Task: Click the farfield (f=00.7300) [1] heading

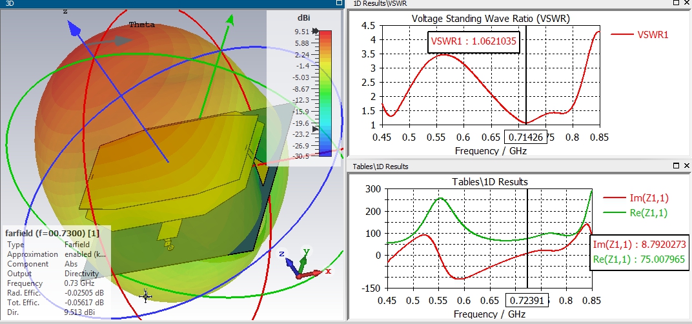Action: point(52,233)
